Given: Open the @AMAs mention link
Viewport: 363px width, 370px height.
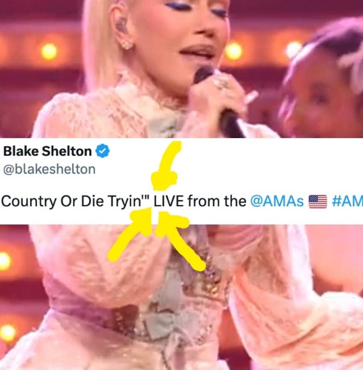Looking at the screenshot, I should pyautogui.click(x=277, y=201).
